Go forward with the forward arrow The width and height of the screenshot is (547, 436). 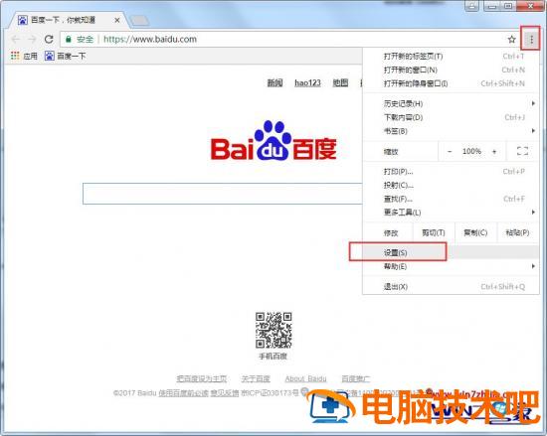pos(32,39)
